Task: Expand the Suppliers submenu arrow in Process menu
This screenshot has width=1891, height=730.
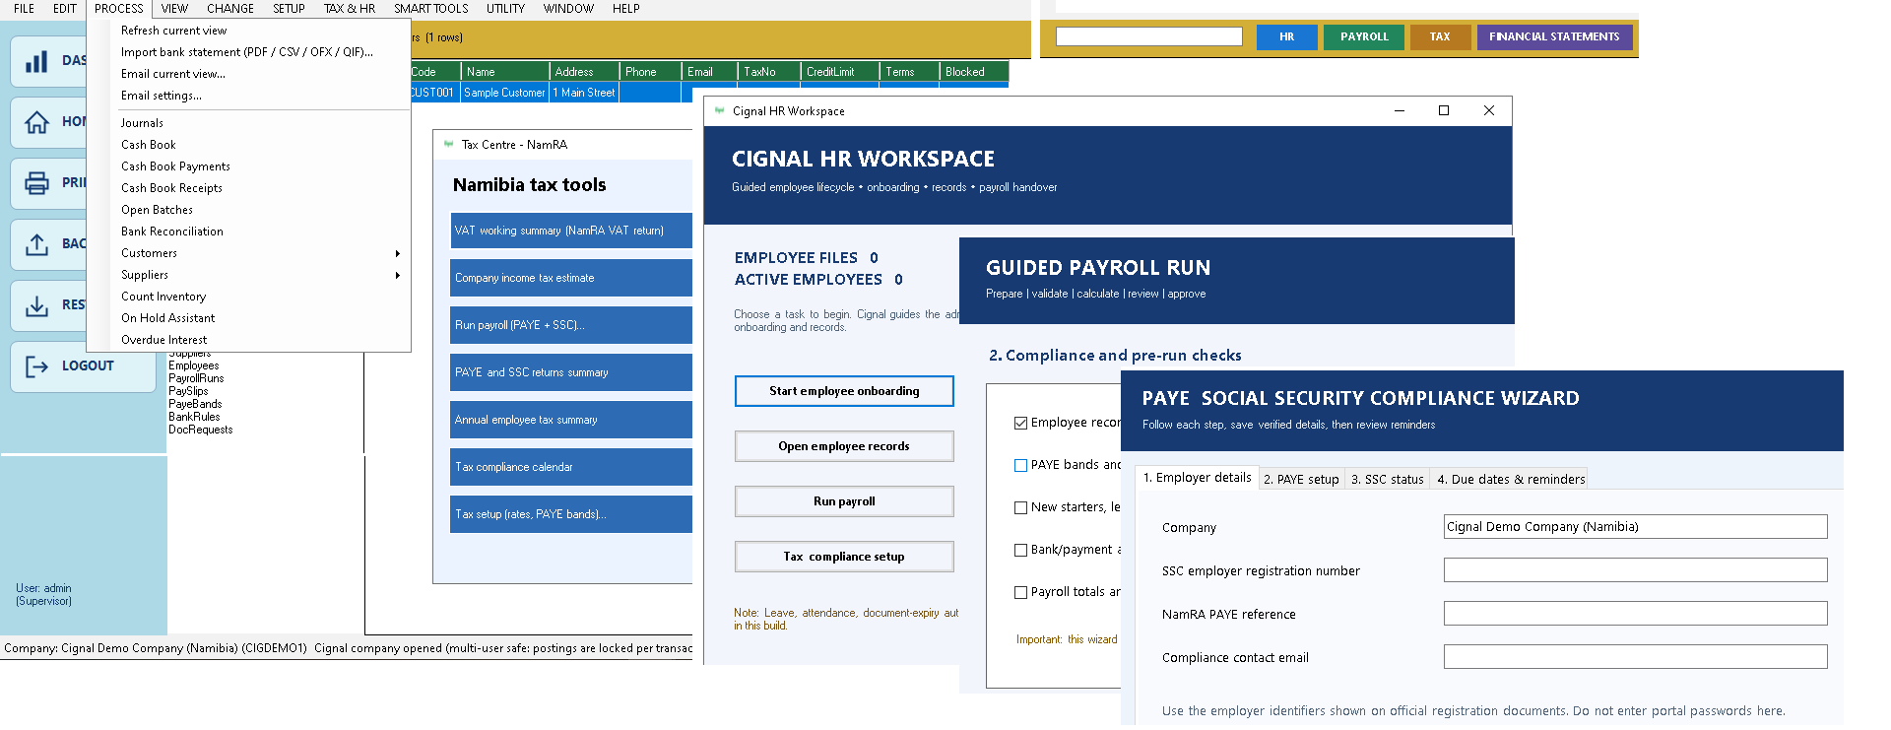Action: pyautogui.click(x=397, y=275)
